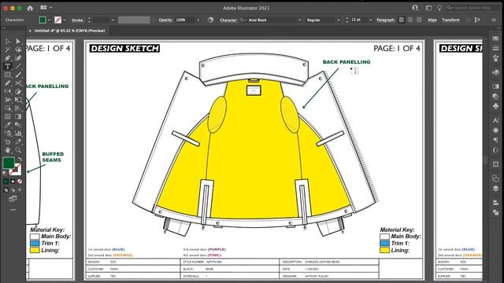This screenshot has width=504, height=283.
Task: Click the large green Fill swatch in toolbar
Action: pos(9,163)
